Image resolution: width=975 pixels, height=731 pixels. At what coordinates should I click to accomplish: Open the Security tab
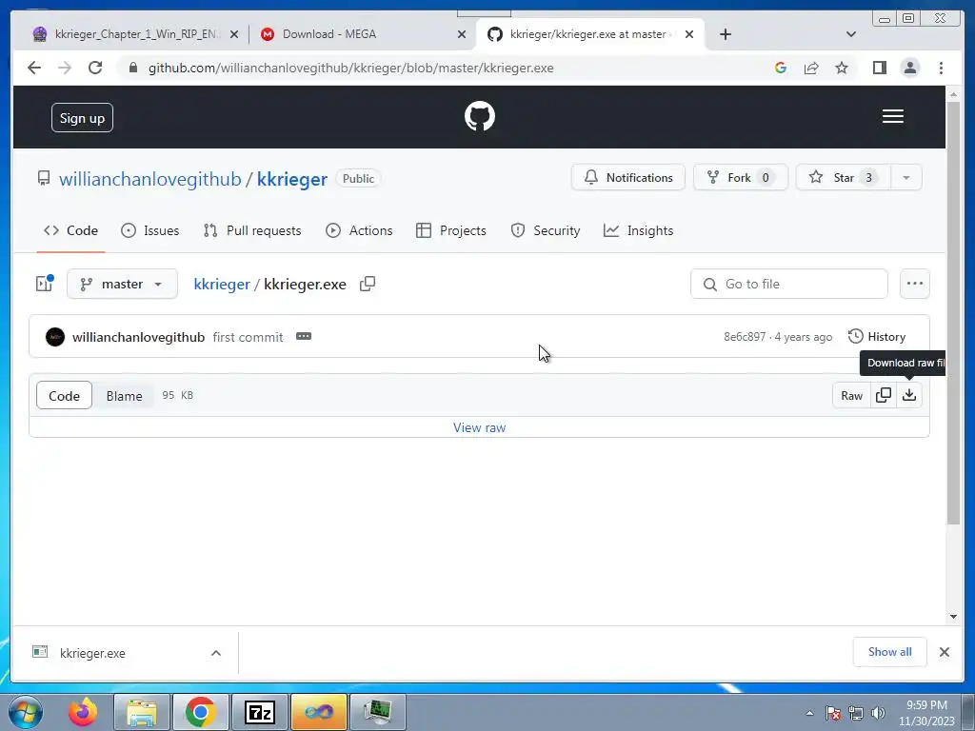(x=546, y=230)
